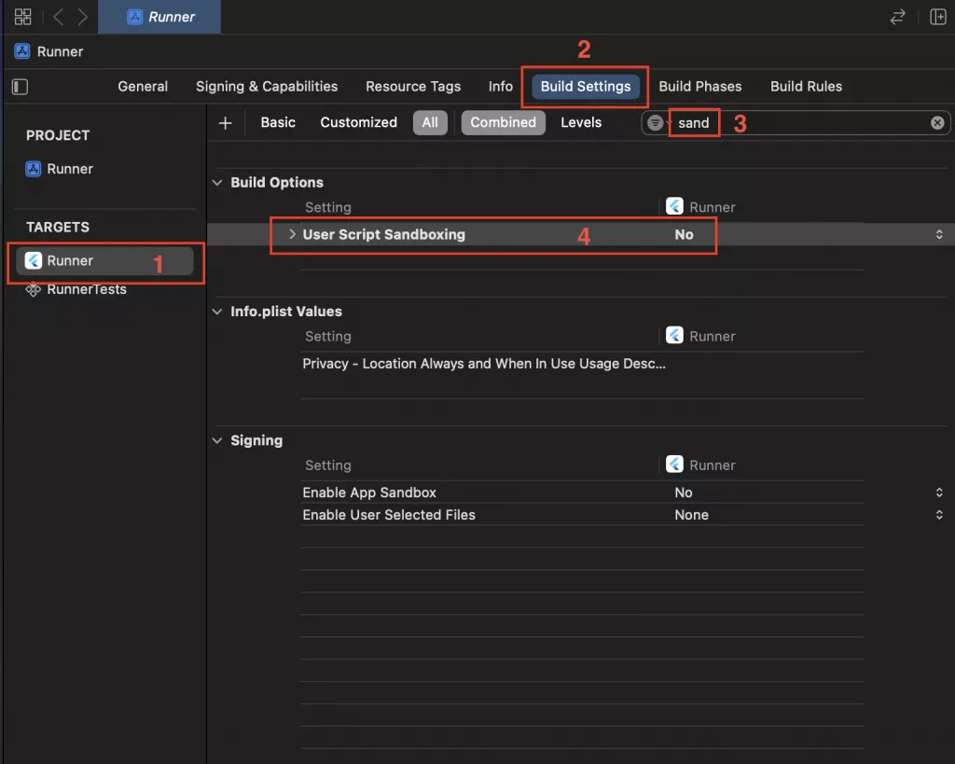
Task: Click Runner column header in Build Options
Action: coord(701,207)
